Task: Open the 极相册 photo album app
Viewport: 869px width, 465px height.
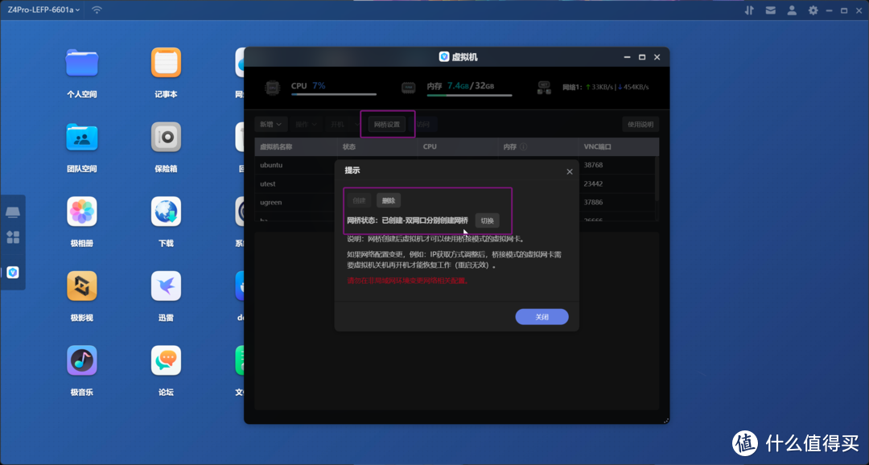Action: click(x=81, y=212)
